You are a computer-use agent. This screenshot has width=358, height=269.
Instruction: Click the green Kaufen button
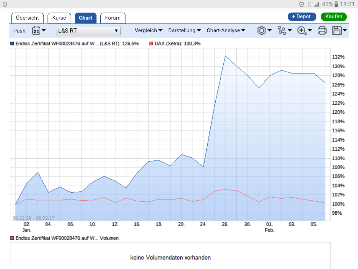pyautogui.click(x=334, y=16)
